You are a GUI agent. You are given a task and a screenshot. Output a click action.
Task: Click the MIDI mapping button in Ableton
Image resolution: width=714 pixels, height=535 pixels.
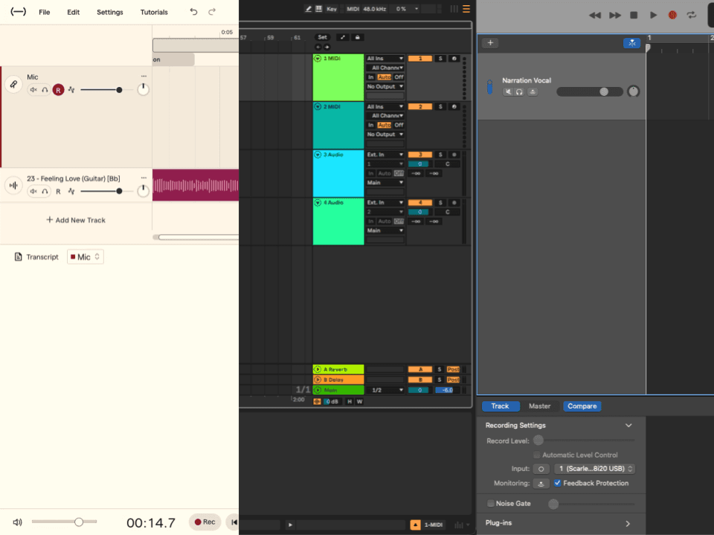coord(353,9)
